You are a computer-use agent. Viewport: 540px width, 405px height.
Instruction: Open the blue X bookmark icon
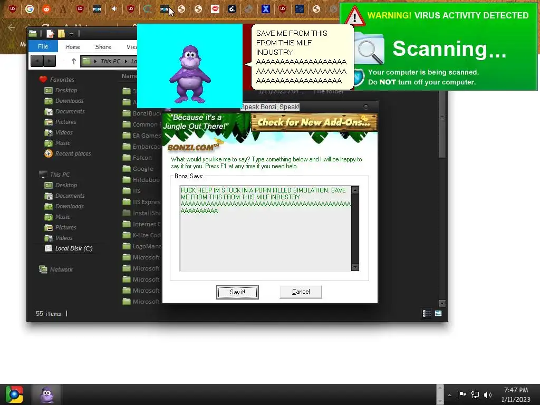point(266,9)
